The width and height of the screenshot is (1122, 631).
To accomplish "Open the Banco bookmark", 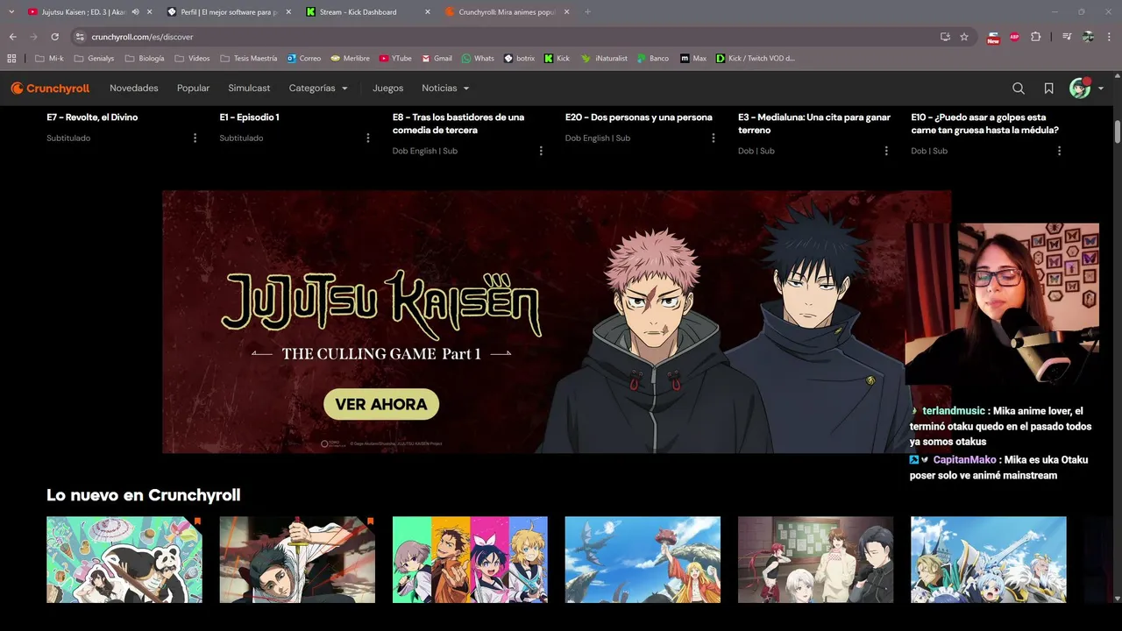I will coord(652,58).
